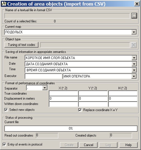Open the Executor operator name dropdown

point(134,76)
